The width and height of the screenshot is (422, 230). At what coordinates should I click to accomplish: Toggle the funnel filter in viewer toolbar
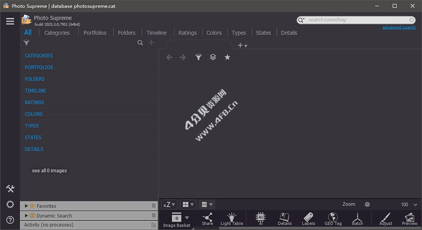point(198,57)
